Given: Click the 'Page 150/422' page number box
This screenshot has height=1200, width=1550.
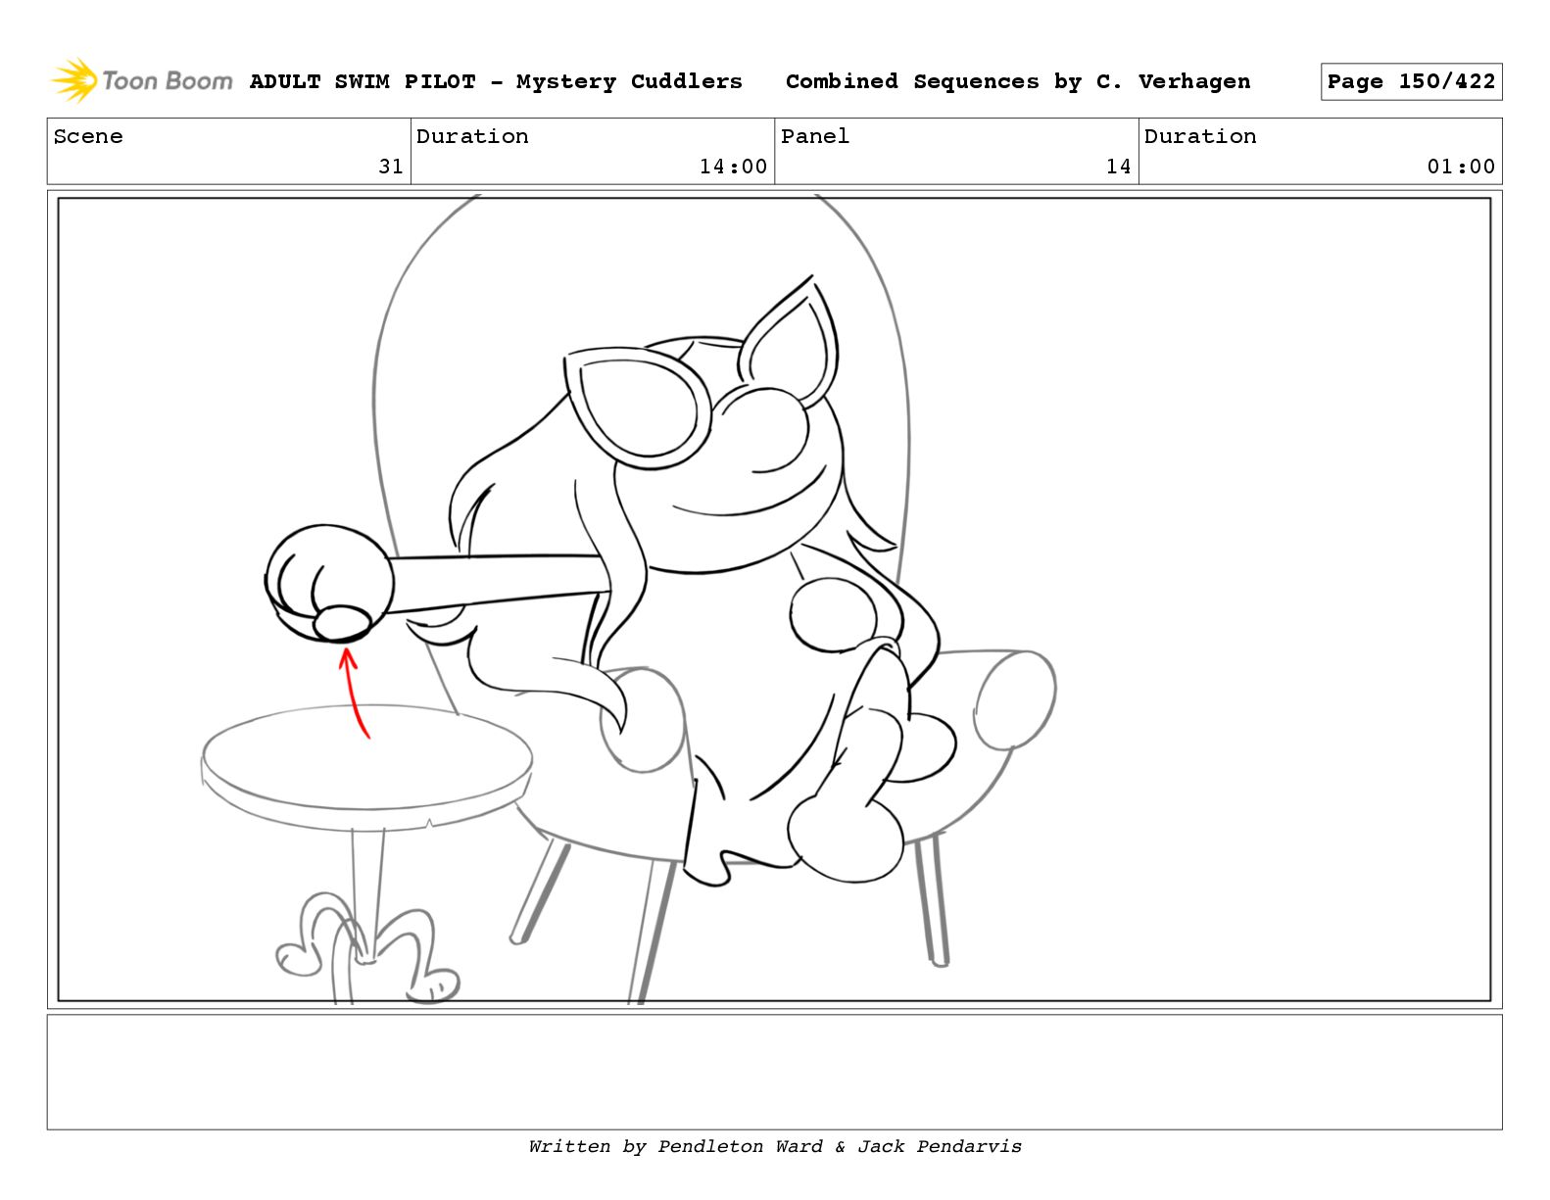Looking at the screenshot, I should (x=1411, y=82).
